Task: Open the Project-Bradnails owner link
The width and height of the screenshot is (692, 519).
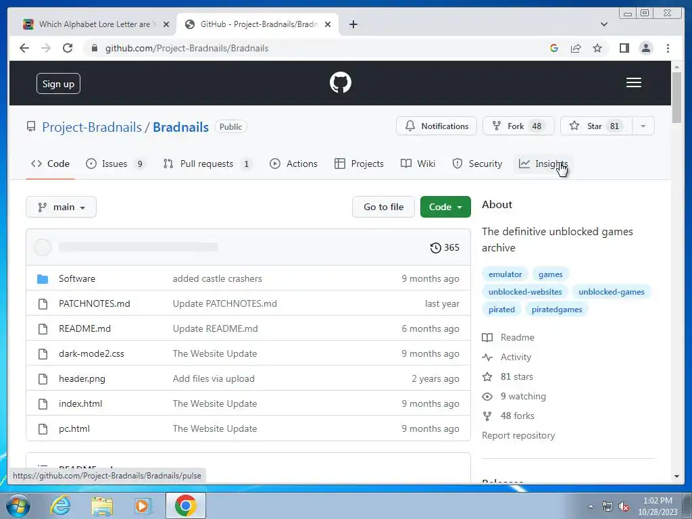Action: click(92, 127)
